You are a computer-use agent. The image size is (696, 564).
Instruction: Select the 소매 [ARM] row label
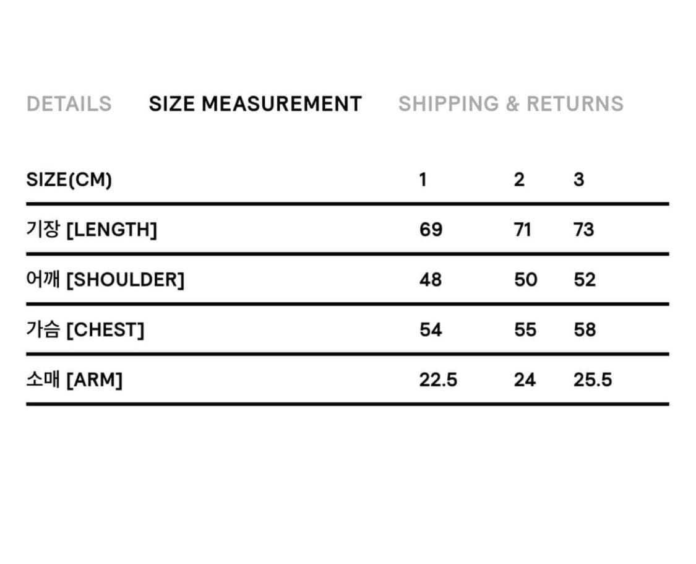pyautogui.click(x=74, y=380)
